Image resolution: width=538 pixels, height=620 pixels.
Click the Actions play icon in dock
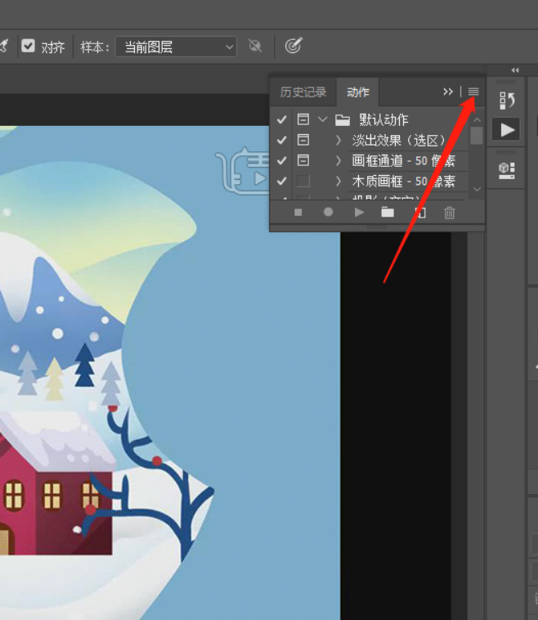coord(507,129)
